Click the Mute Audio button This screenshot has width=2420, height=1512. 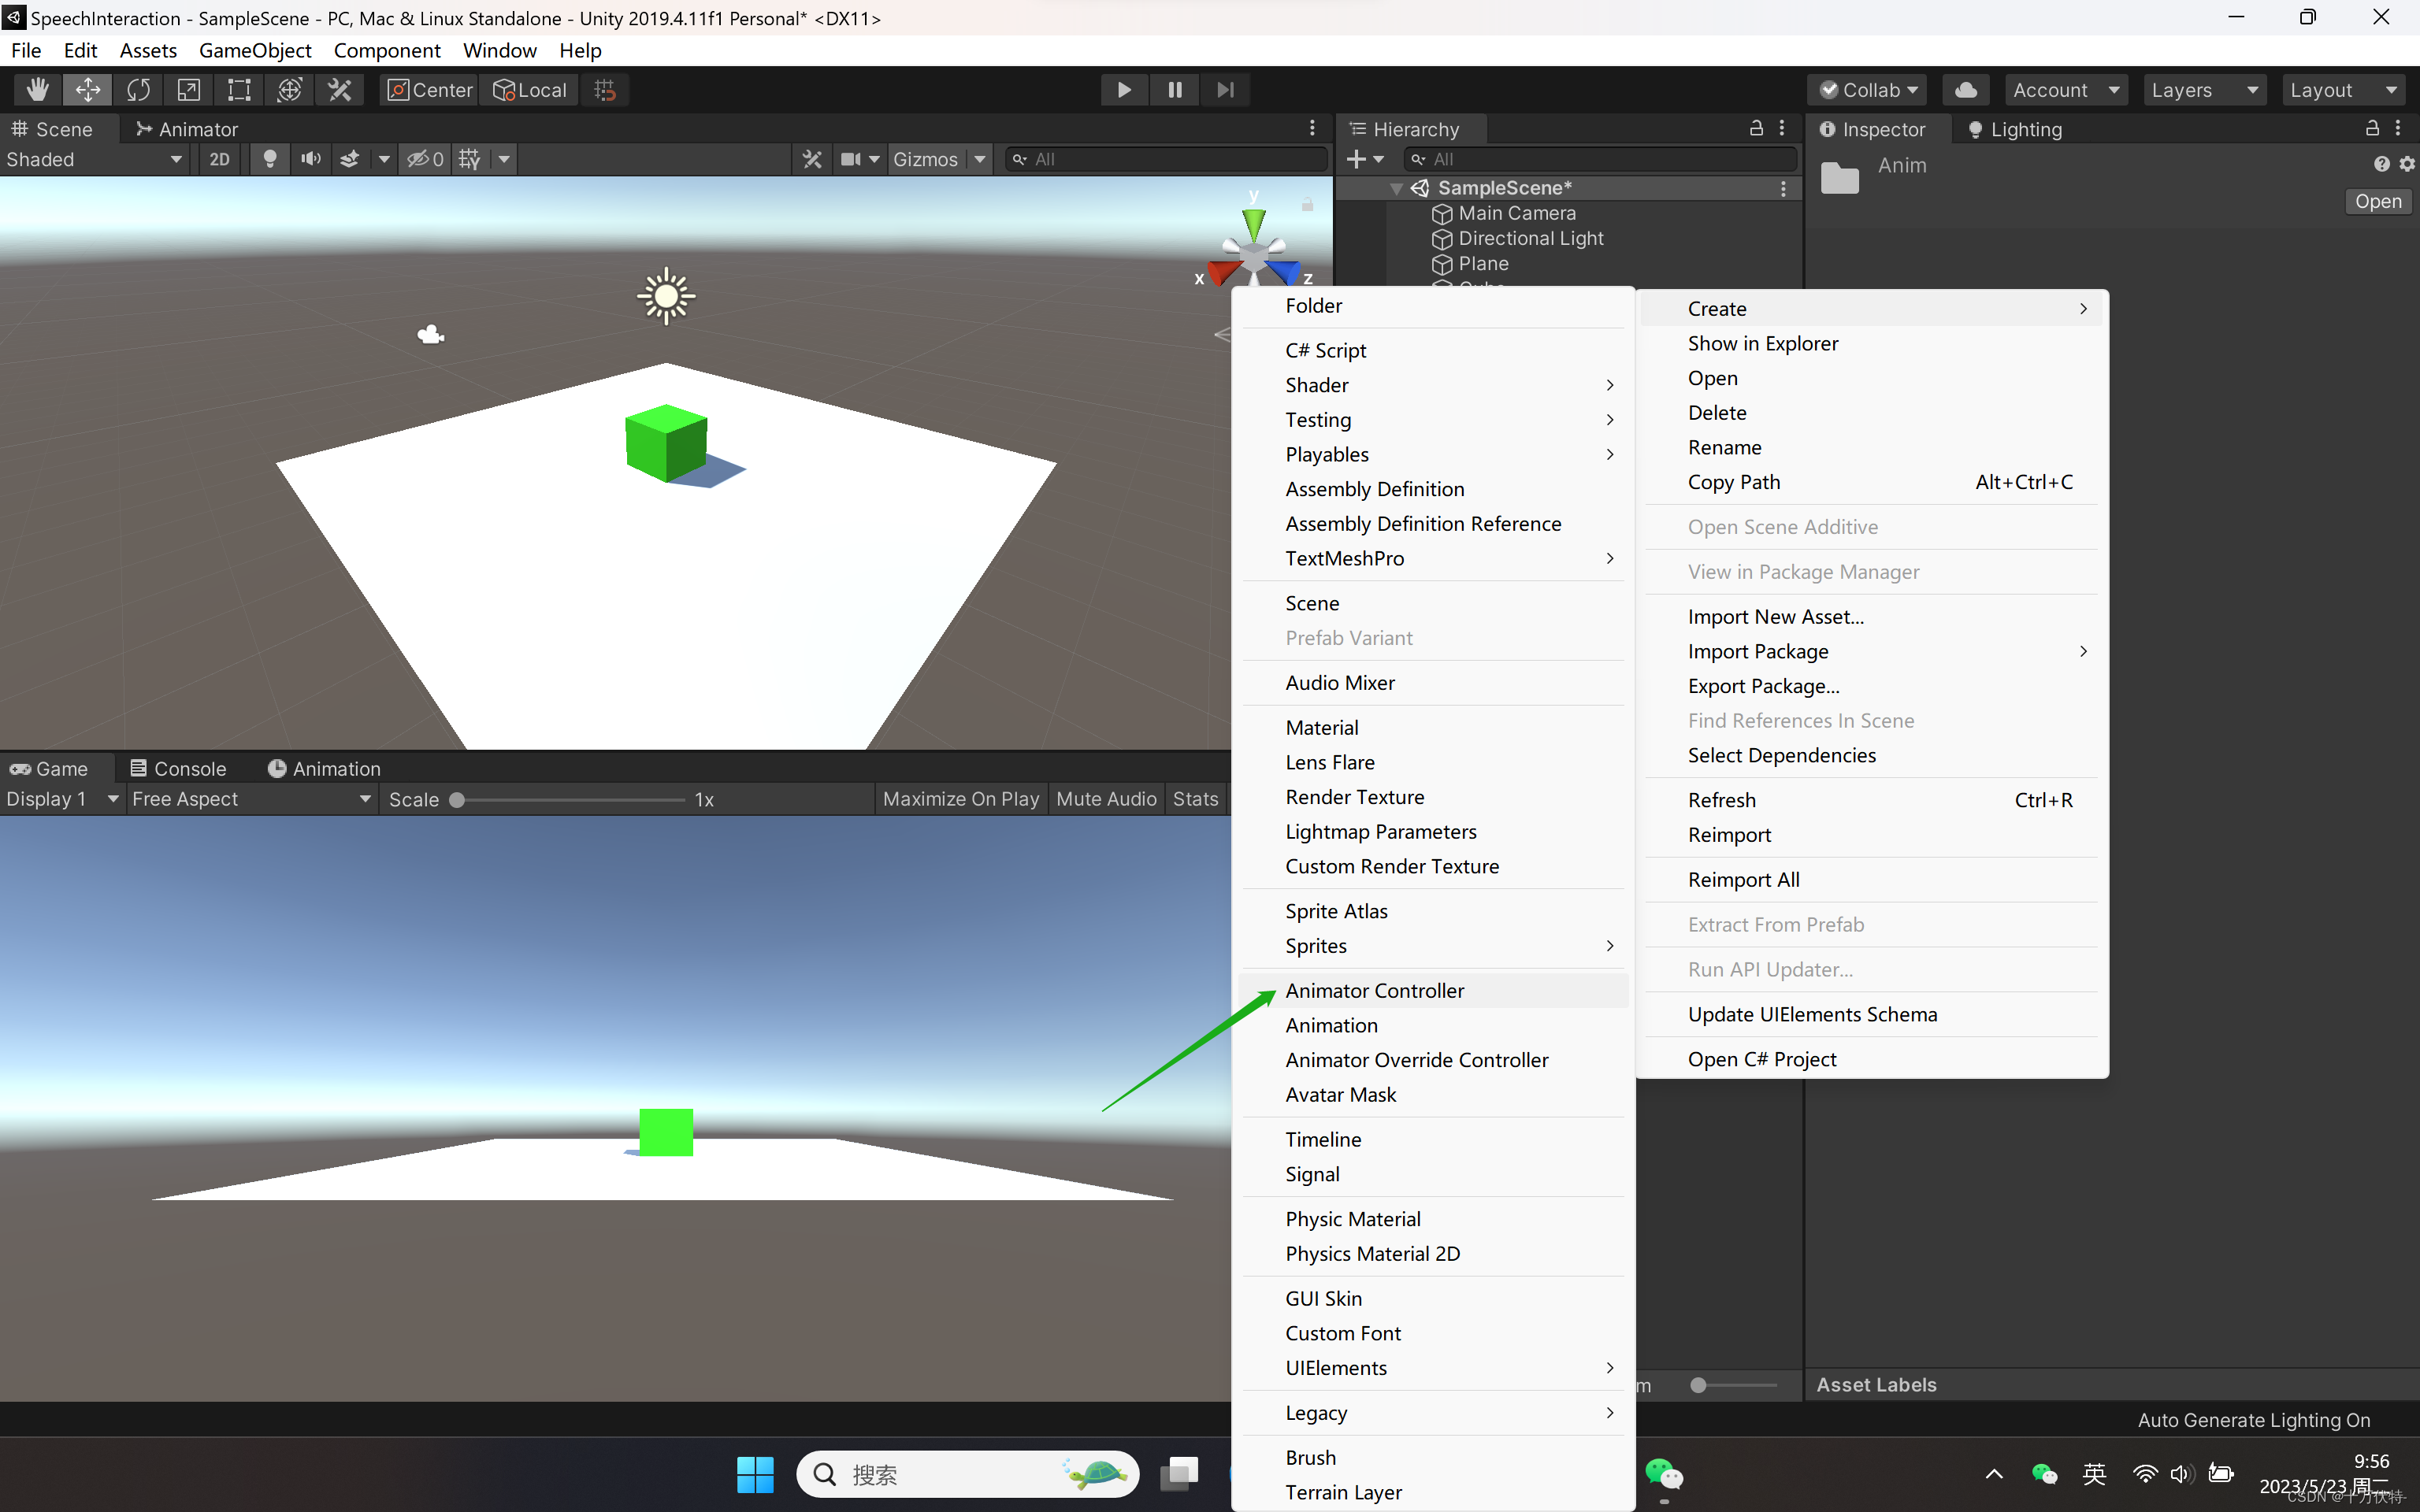click(x=1103, y=798)
